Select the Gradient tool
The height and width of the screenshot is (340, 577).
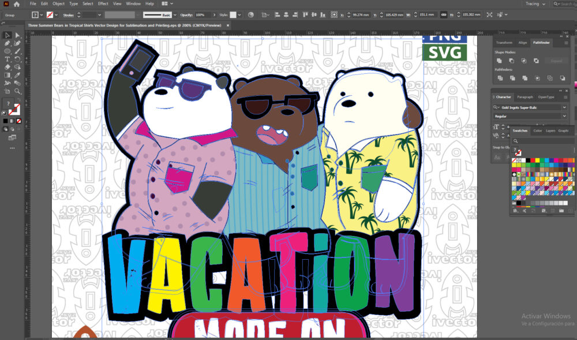tap(7, 75)
